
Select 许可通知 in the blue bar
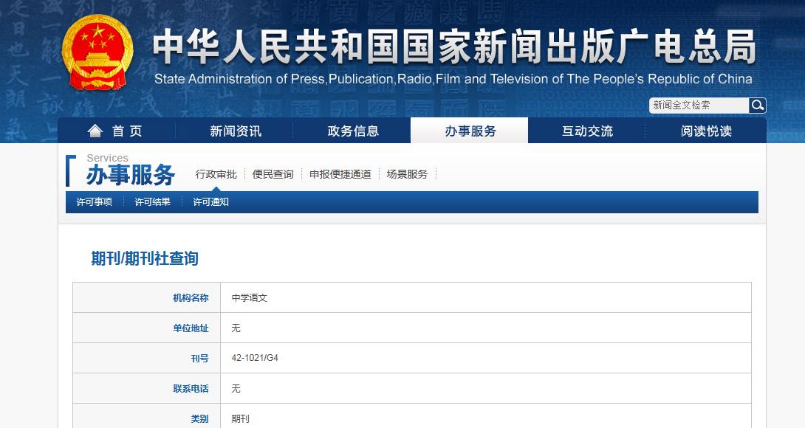point(210,201)
